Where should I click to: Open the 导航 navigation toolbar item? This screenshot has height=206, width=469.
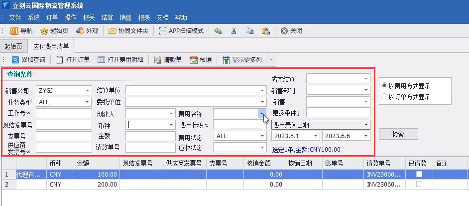(x=21, y=31)
